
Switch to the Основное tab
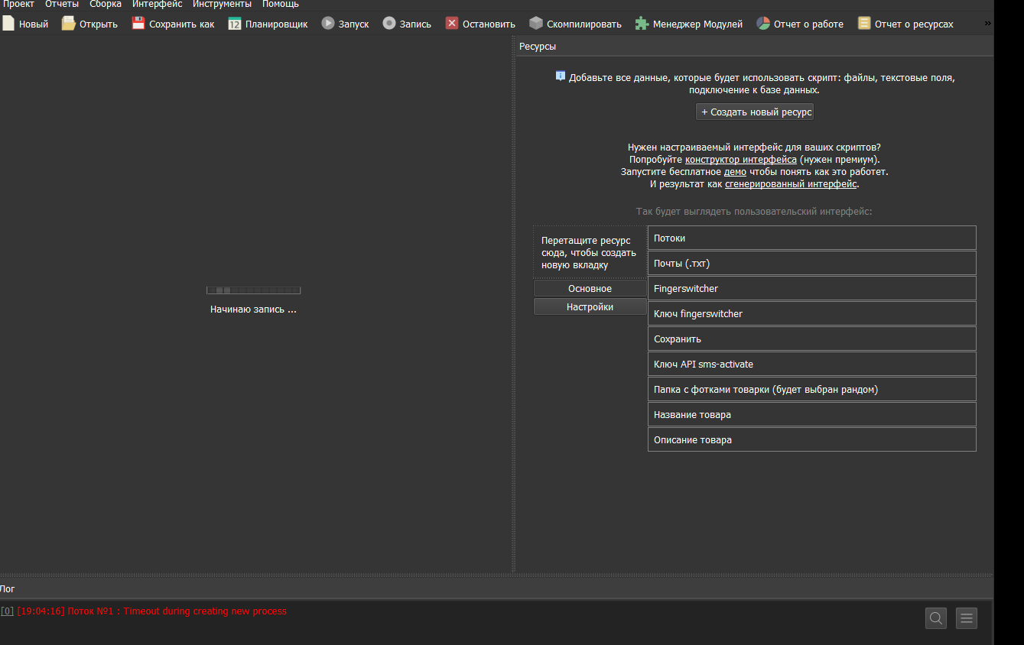[x=590, y=288]
